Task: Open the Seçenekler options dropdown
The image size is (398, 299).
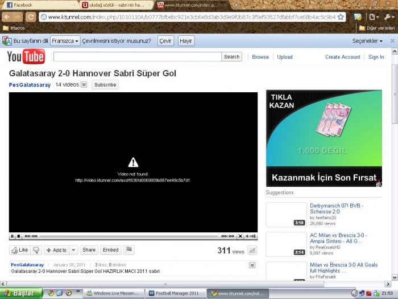Action: click(x=367, y=40)
